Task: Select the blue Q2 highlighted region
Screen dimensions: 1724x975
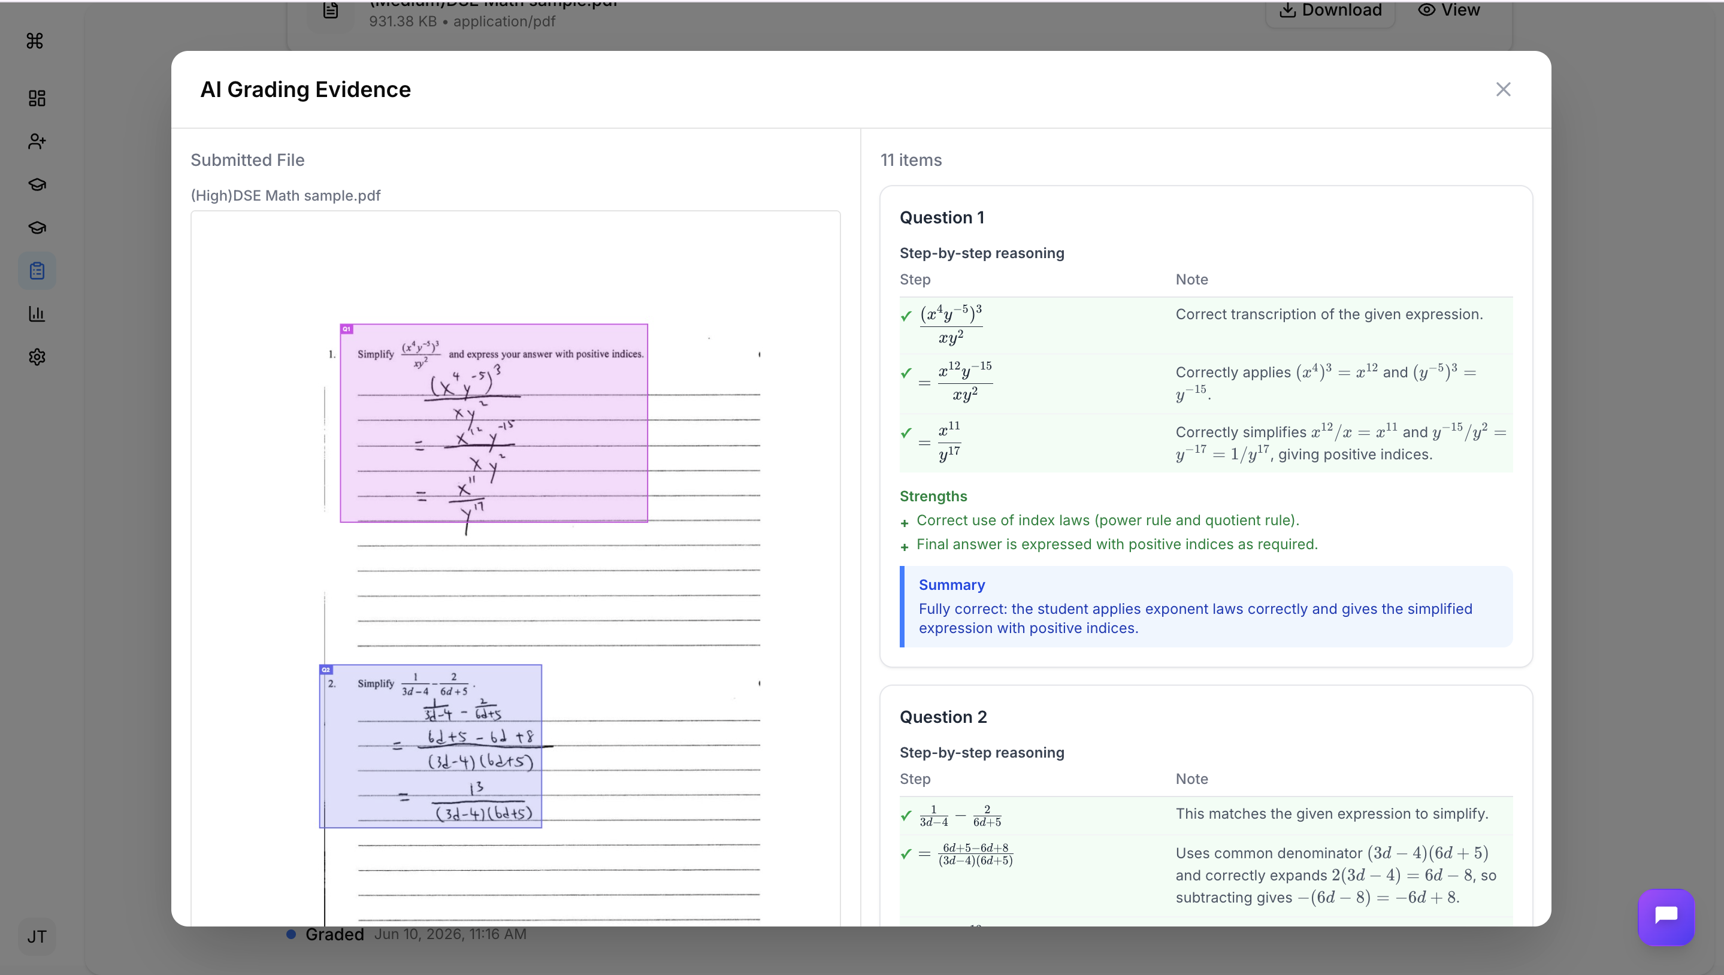Action: point(431,746)
